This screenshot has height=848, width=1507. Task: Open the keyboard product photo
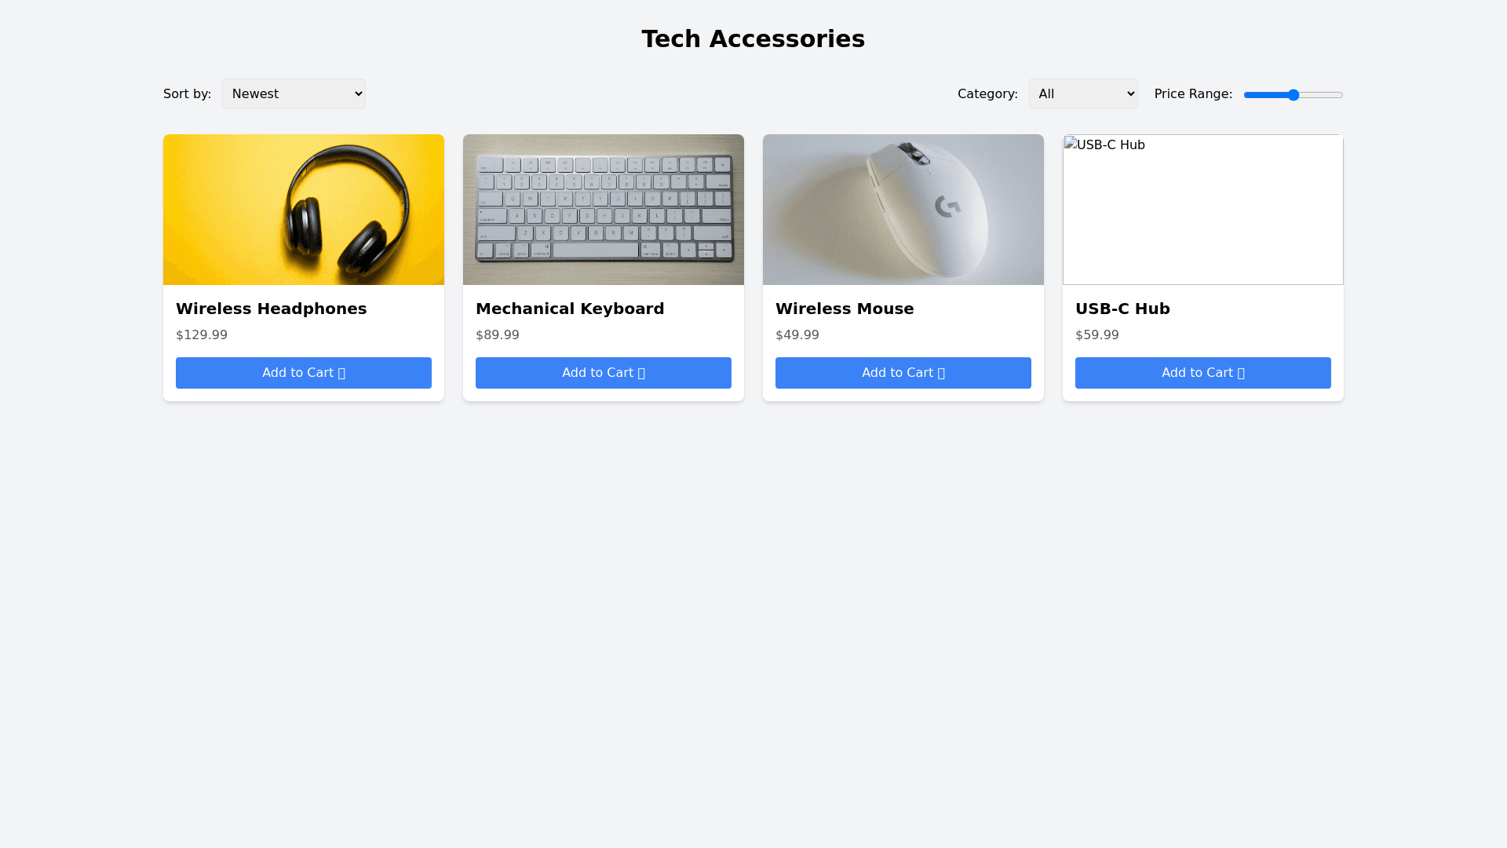tap(604, 210)
